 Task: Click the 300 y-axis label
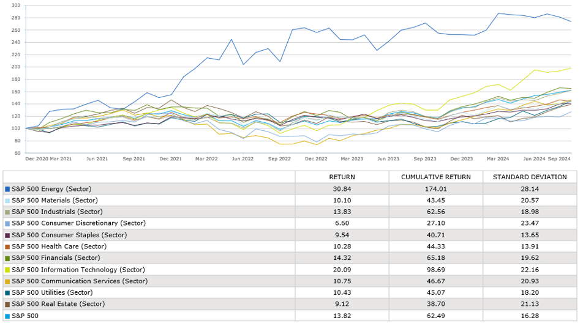[x=15, y=6]
